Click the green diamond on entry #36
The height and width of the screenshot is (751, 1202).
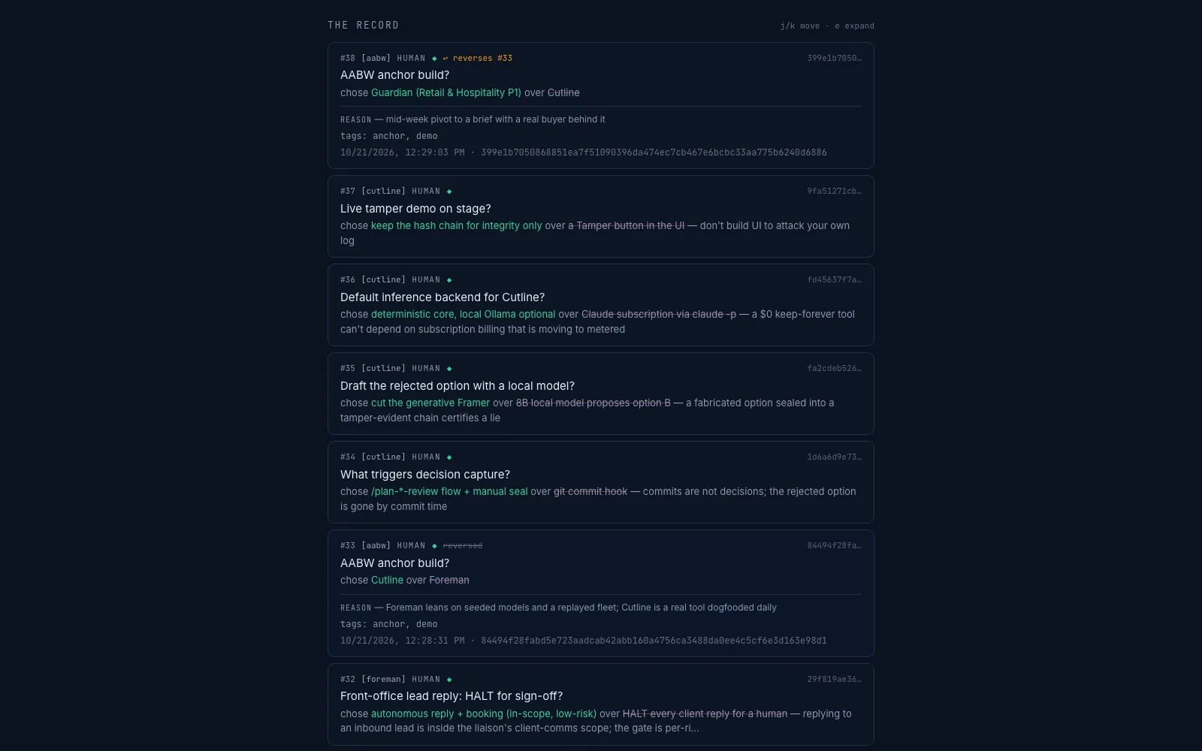pos(449,280)
